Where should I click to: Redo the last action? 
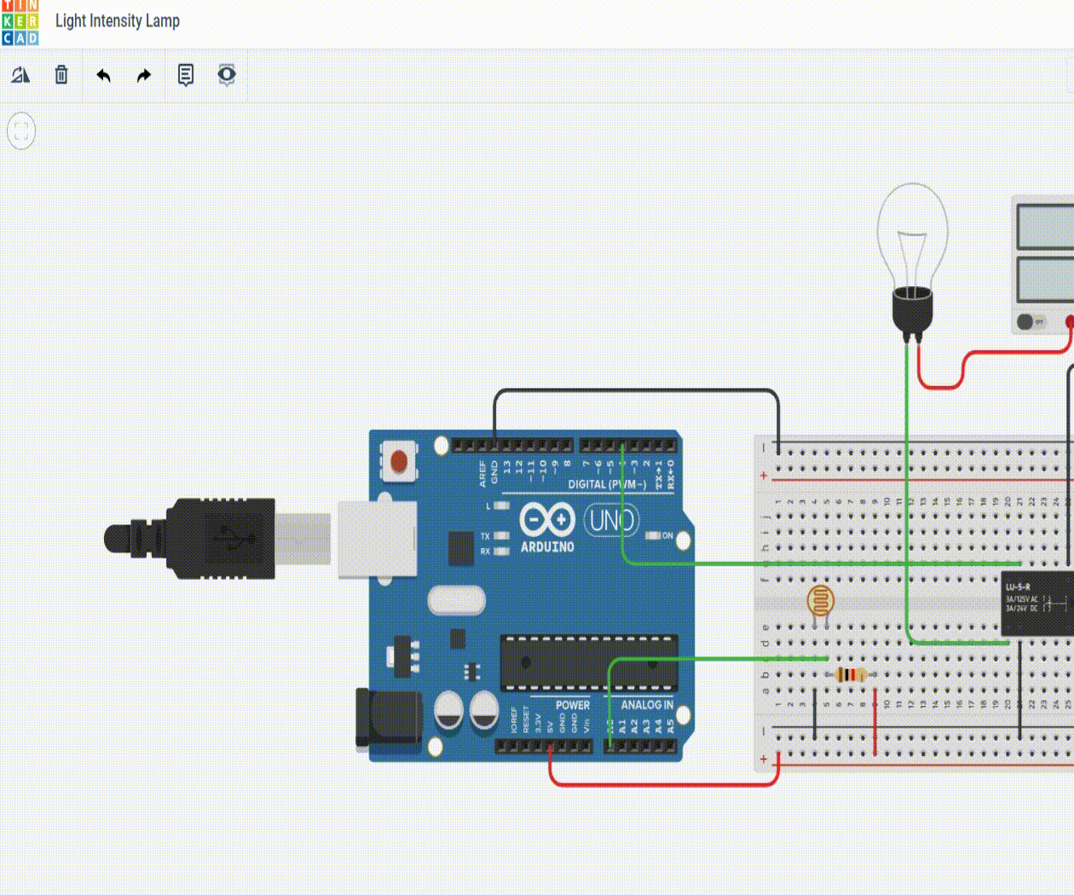point(142,75)
